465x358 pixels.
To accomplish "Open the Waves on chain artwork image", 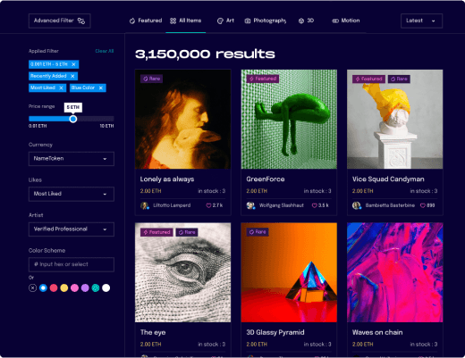I will click(395, 272).
